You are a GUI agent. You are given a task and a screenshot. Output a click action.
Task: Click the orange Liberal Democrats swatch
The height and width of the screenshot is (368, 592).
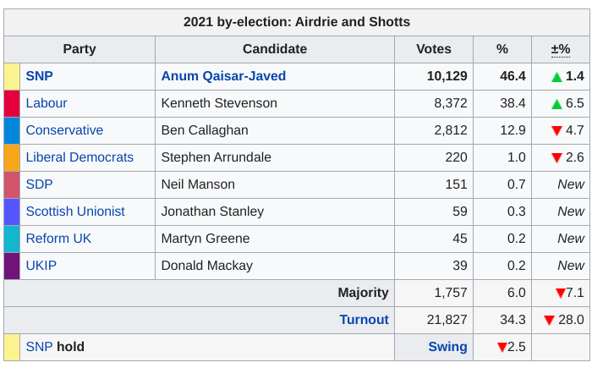point(12,157)
